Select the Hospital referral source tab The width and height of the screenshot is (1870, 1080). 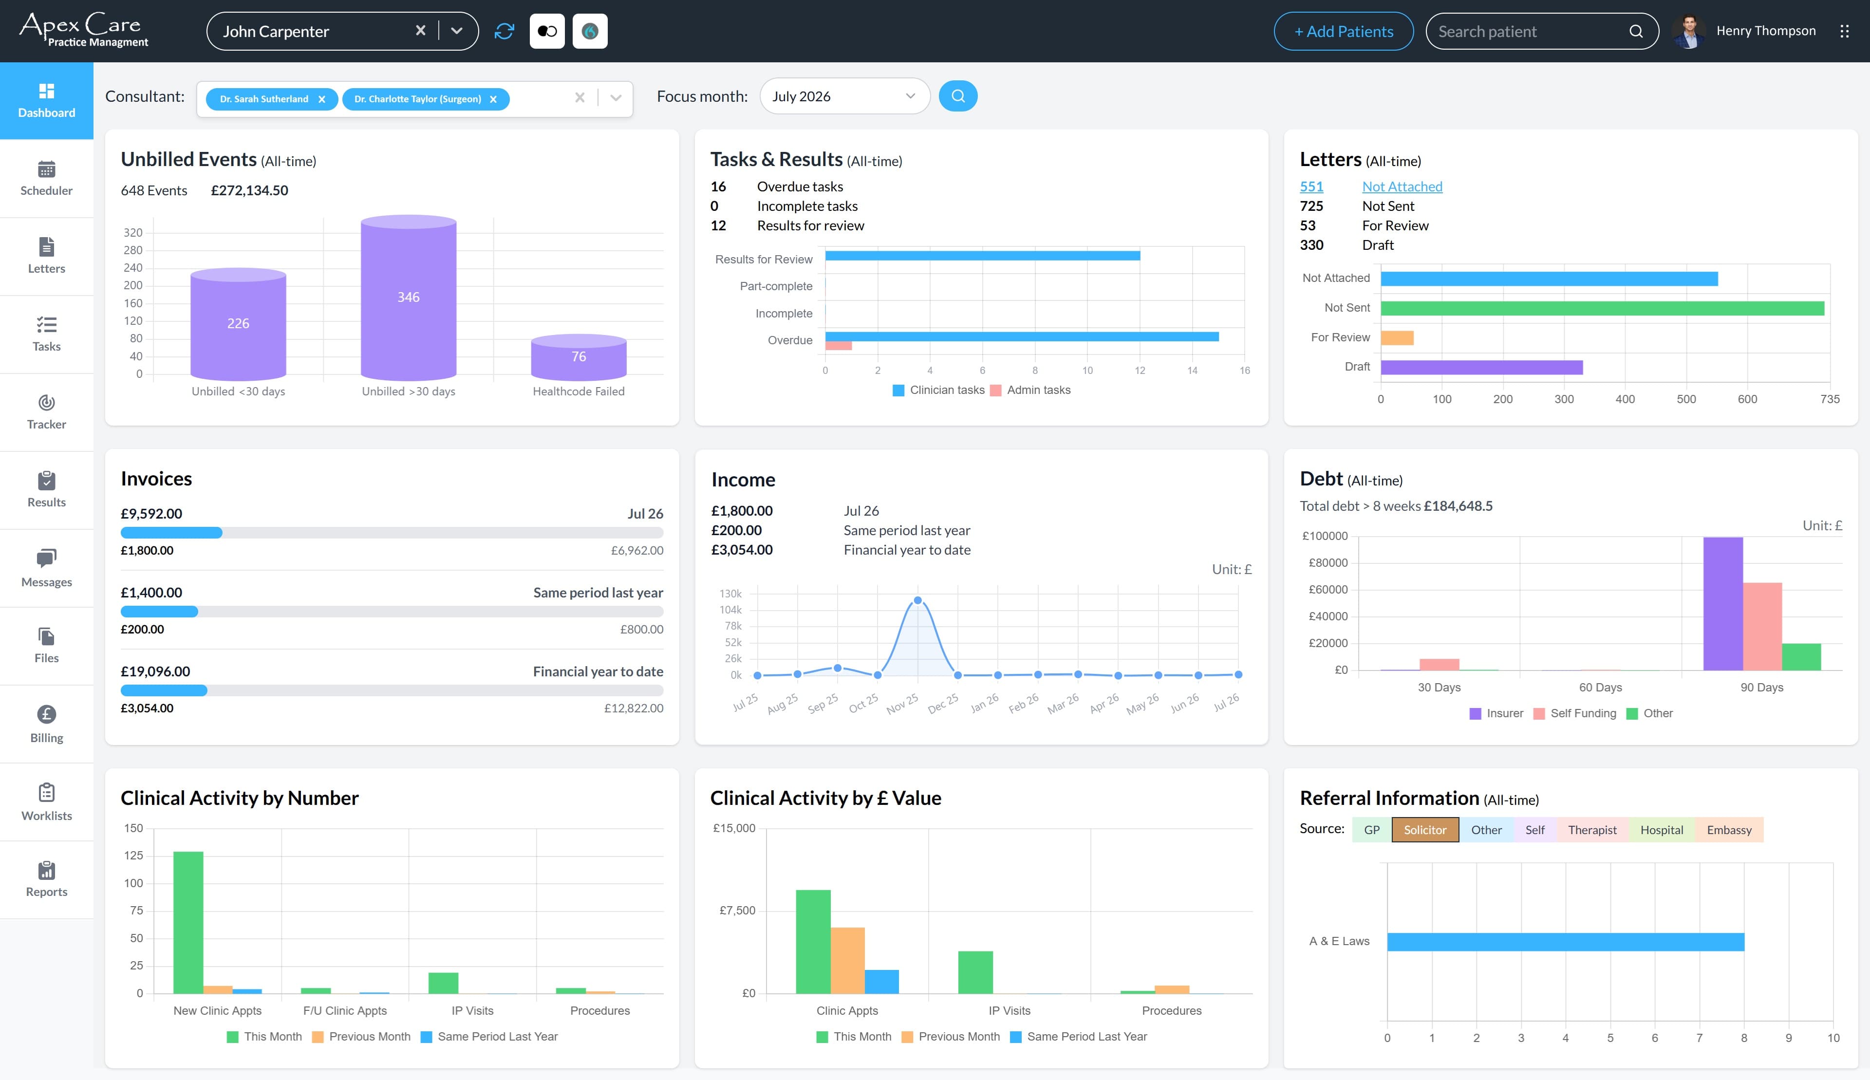tap(1662, 829)
